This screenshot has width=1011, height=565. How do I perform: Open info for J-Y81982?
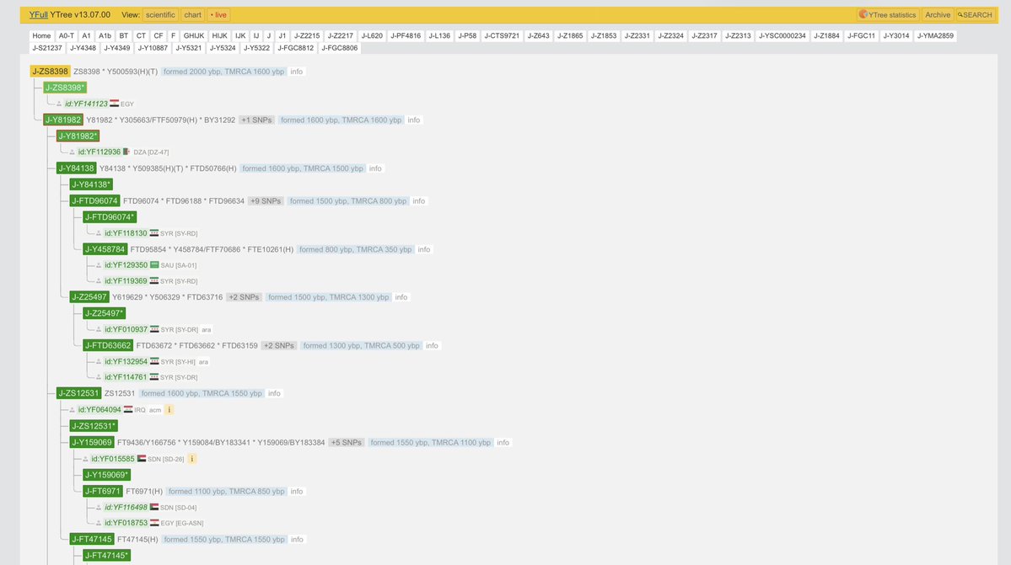click(414, 120)
